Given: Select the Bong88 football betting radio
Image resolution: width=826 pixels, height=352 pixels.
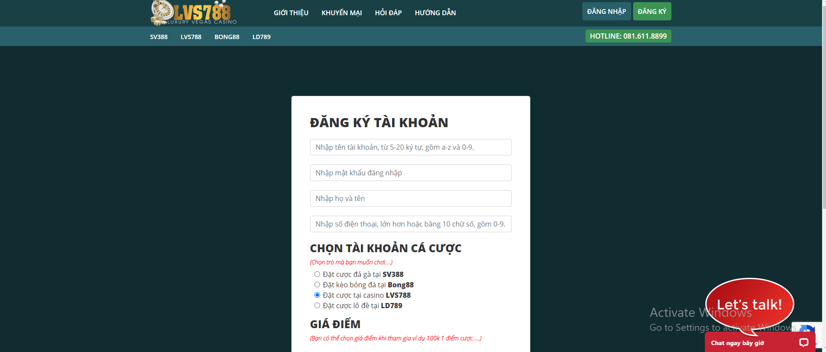Looking at the screenshot, I should pos(317,285).
